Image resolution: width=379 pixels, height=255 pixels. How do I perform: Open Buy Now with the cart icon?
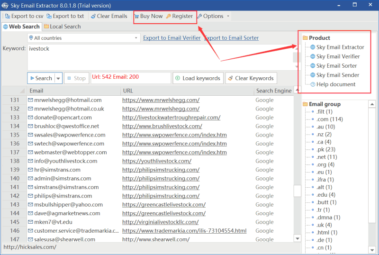pyautogui.click(x=149, y=16)
